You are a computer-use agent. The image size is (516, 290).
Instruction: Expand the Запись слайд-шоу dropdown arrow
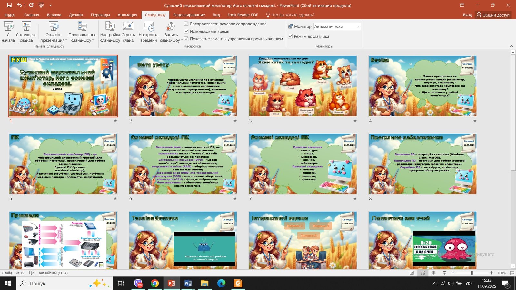181,40
